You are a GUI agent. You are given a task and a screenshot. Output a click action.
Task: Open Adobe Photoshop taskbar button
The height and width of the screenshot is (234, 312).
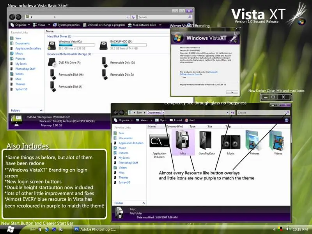tap(96, 229)
